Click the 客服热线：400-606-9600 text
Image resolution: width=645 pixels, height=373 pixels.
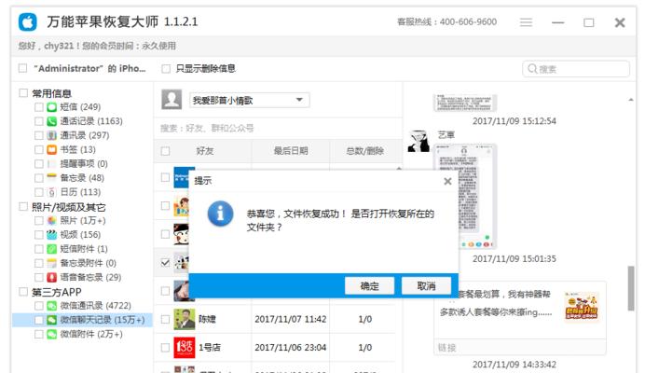click(446, 21)
